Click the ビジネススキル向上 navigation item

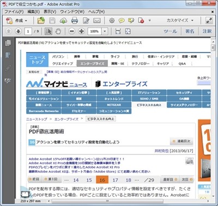149,105
